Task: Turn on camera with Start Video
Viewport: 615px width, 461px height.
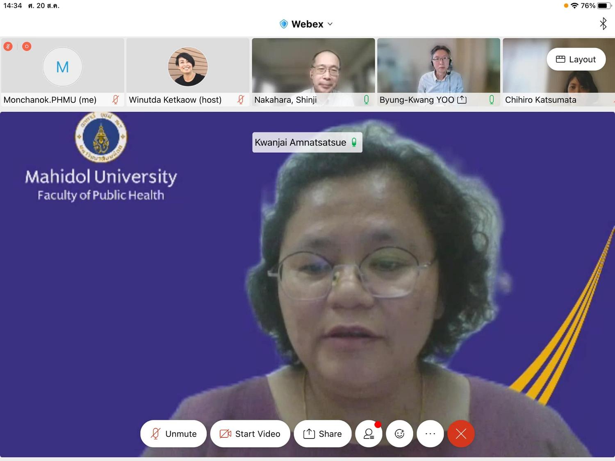Action: point(250,434)
